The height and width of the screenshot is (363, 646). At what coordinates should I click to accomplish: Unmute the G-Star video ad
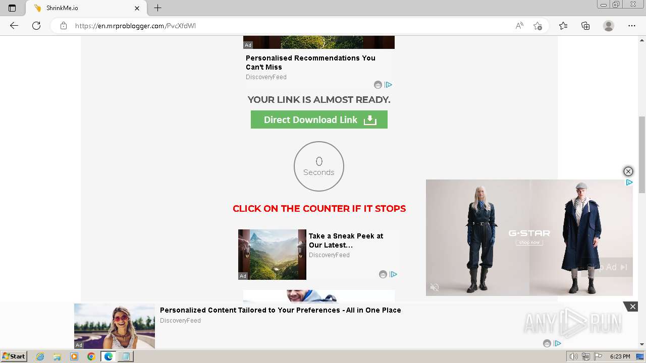click(x=435, y=287)
